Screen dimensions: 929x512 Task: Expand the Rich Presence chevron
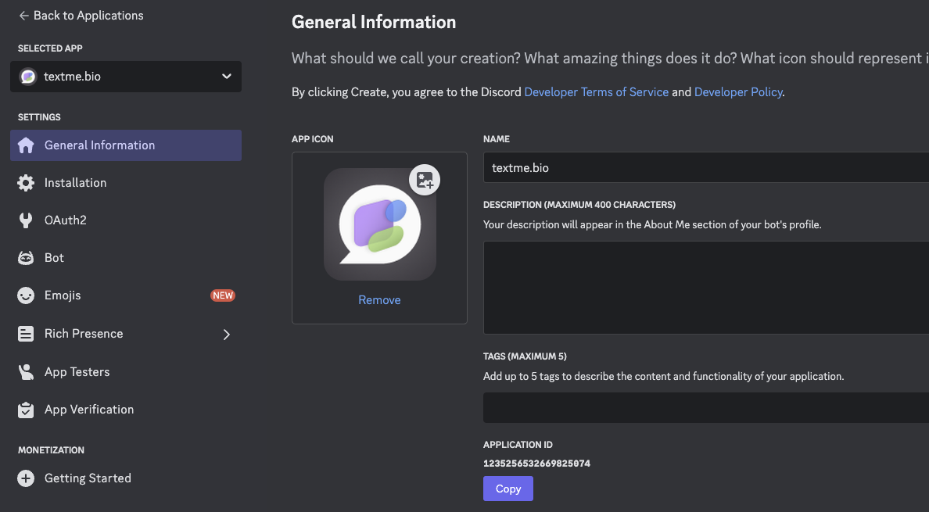tap(227, 333)
